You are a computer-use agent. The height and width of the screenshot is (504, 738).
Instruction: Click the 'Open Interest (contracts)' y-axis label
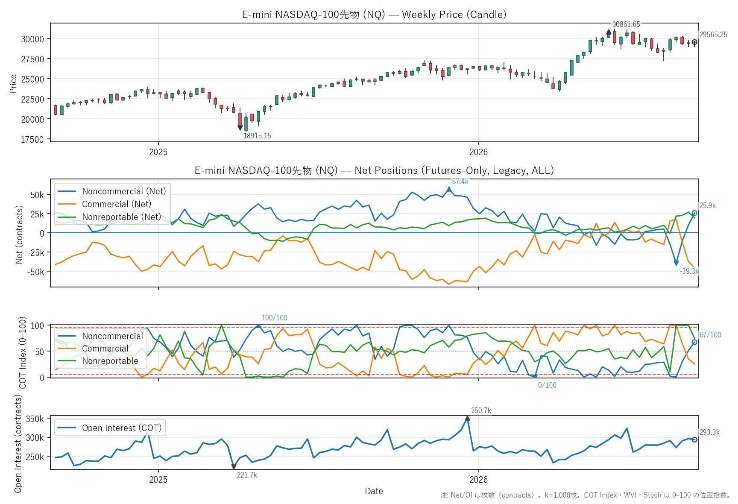(18, 443)
